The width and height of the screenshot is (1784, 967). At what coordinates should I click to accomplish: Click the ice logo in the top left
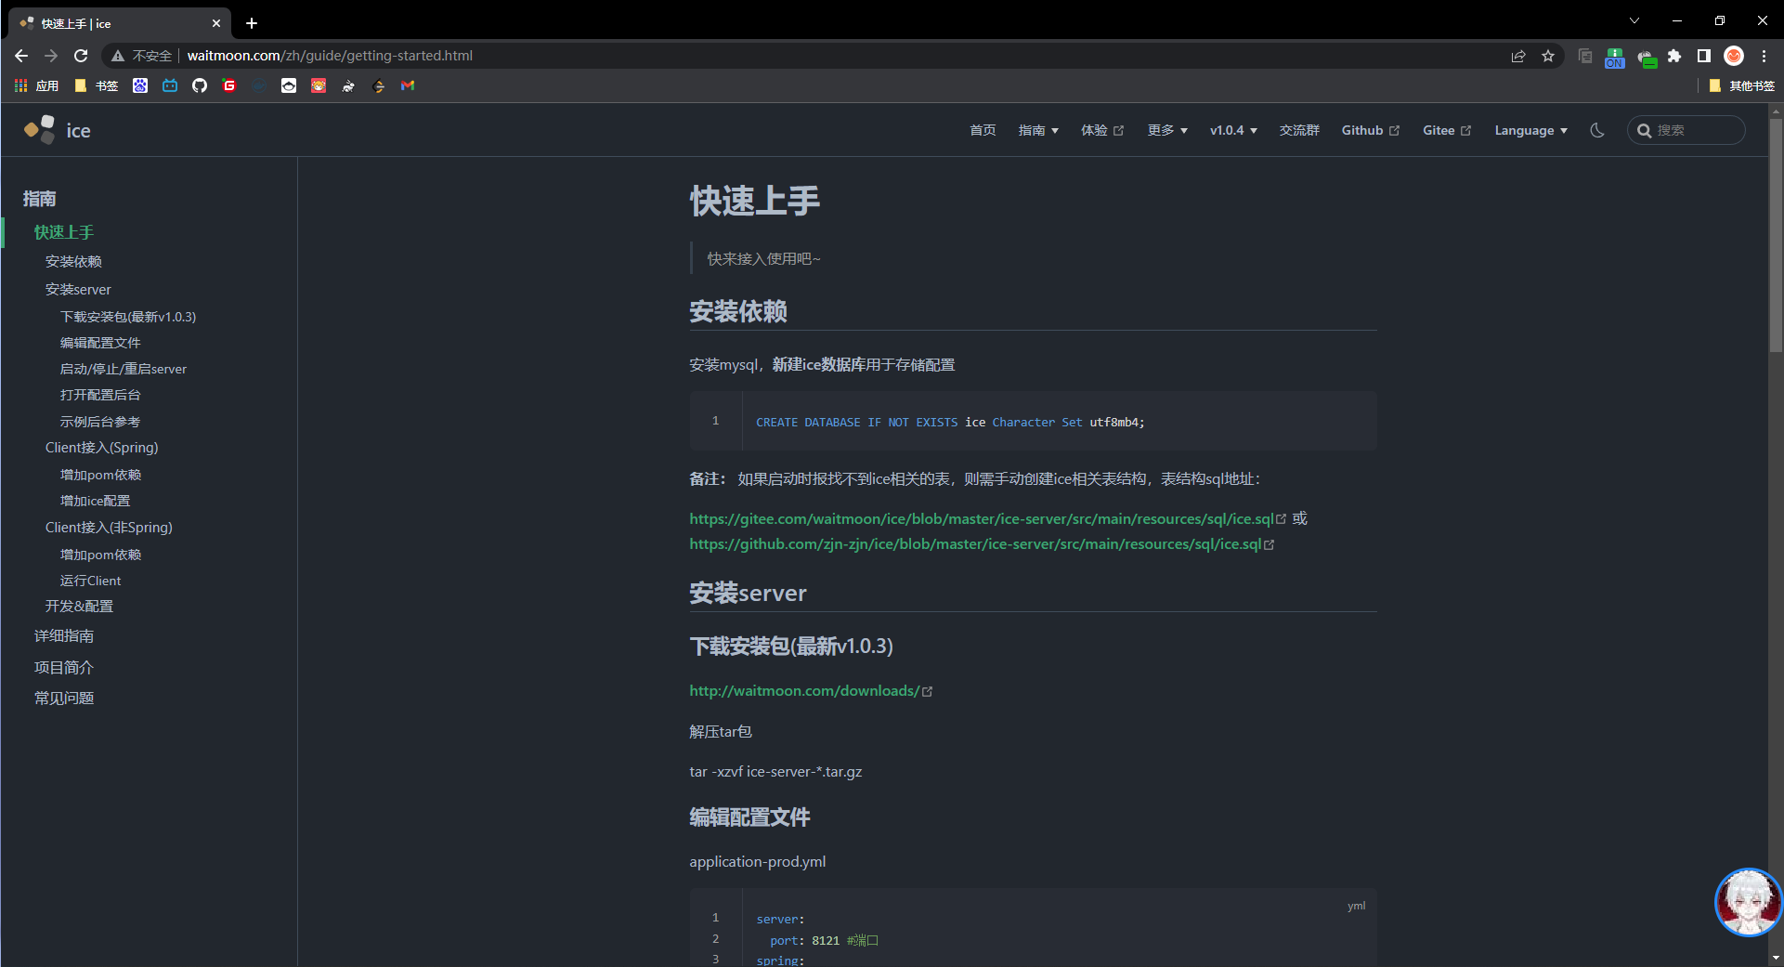57,129
